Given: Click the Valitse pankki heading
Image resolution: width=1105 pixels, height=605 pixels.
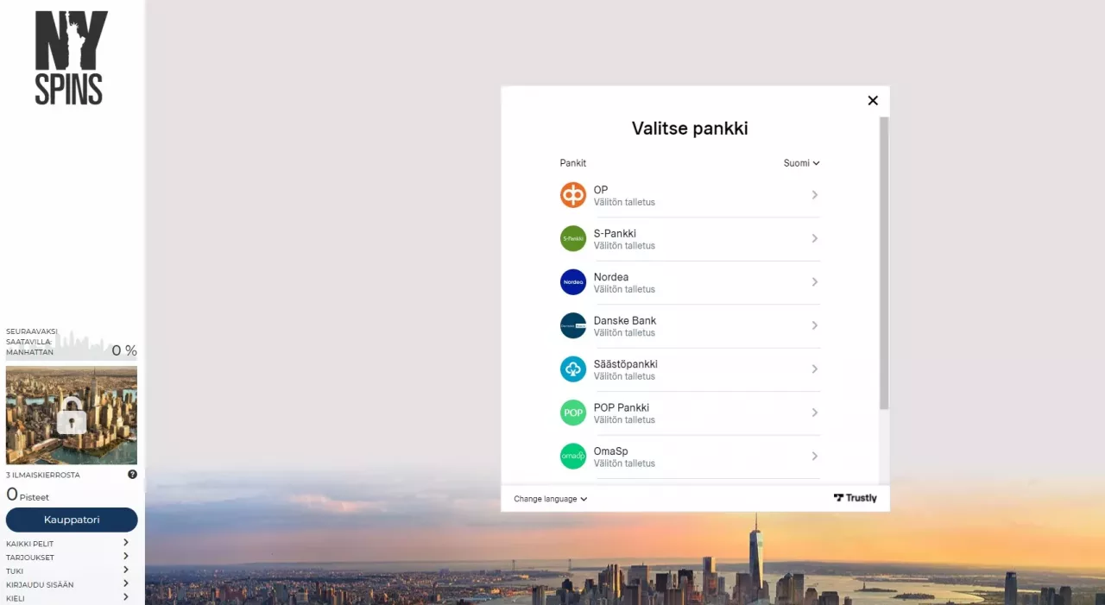Looking at the screenshot, I should coord(690,129).
